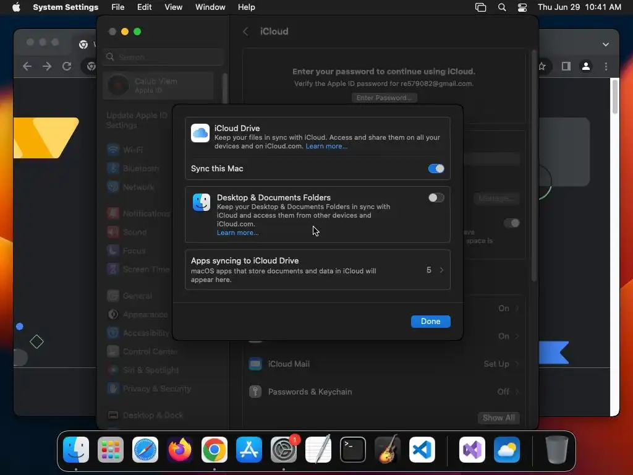633x475 pixels.
Task: Open the Window menu
Action: (210, 7)
